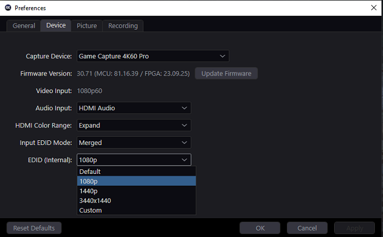Switch to the General tab

click(x=24, y=25)
